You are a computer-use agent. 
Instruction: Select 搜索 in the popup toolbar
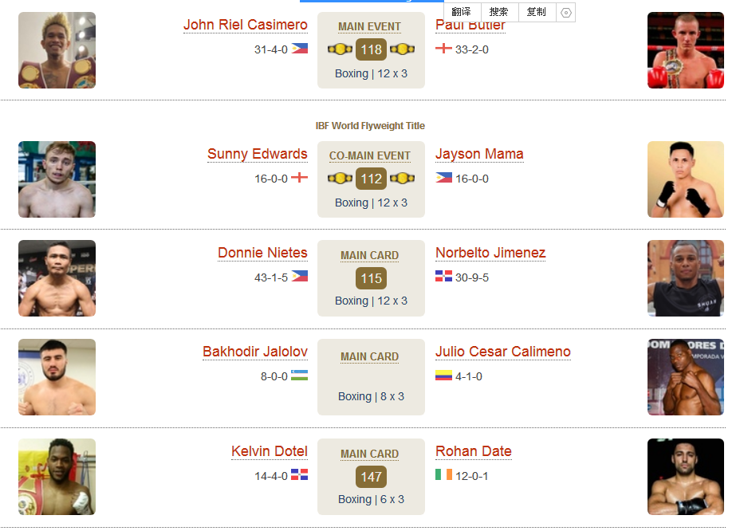(x=499, y=12)
